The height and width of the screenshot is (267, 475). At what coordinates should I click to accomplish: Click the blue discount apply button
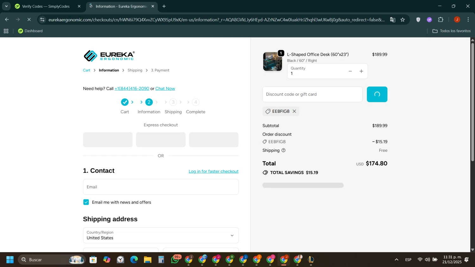377,94
